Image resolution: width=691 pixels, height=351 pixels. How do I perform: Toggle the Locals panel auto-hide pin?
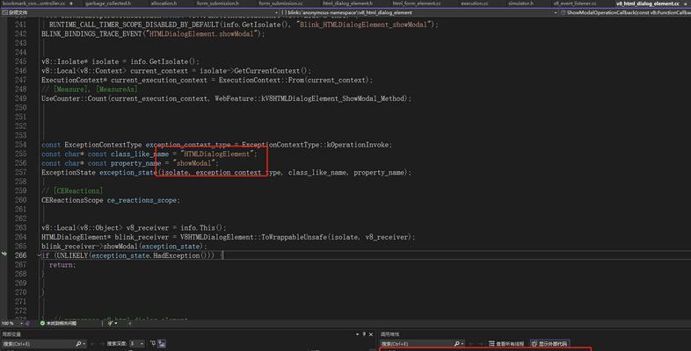click(x=364, y=334)
